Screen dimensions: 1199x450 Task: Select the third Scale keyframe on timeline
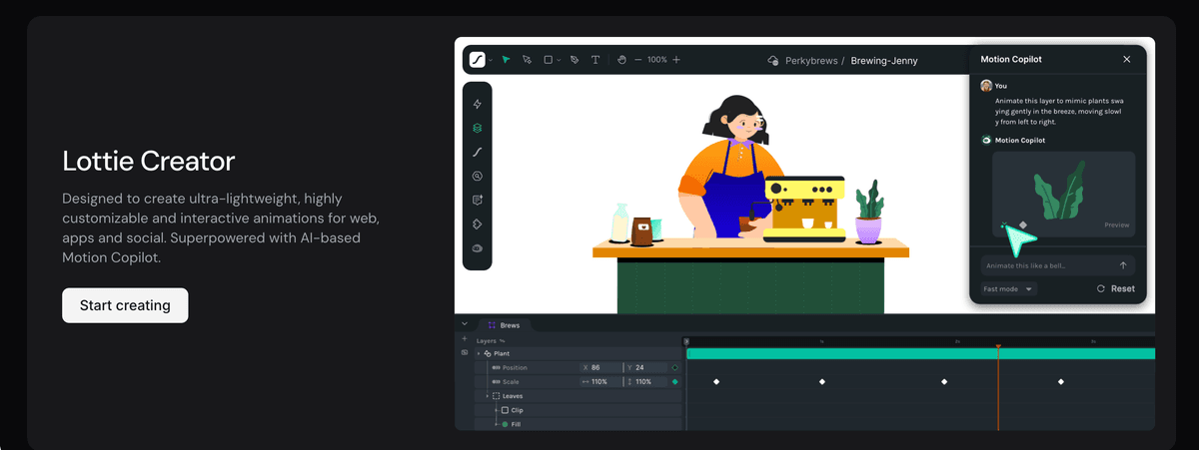click(x=944, y=382)
